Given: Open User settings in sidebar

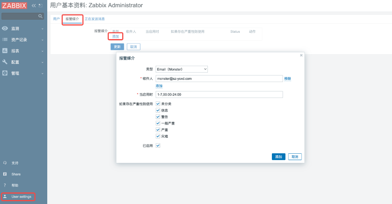Looking at the screenshot, I should [x=22, y=196].
